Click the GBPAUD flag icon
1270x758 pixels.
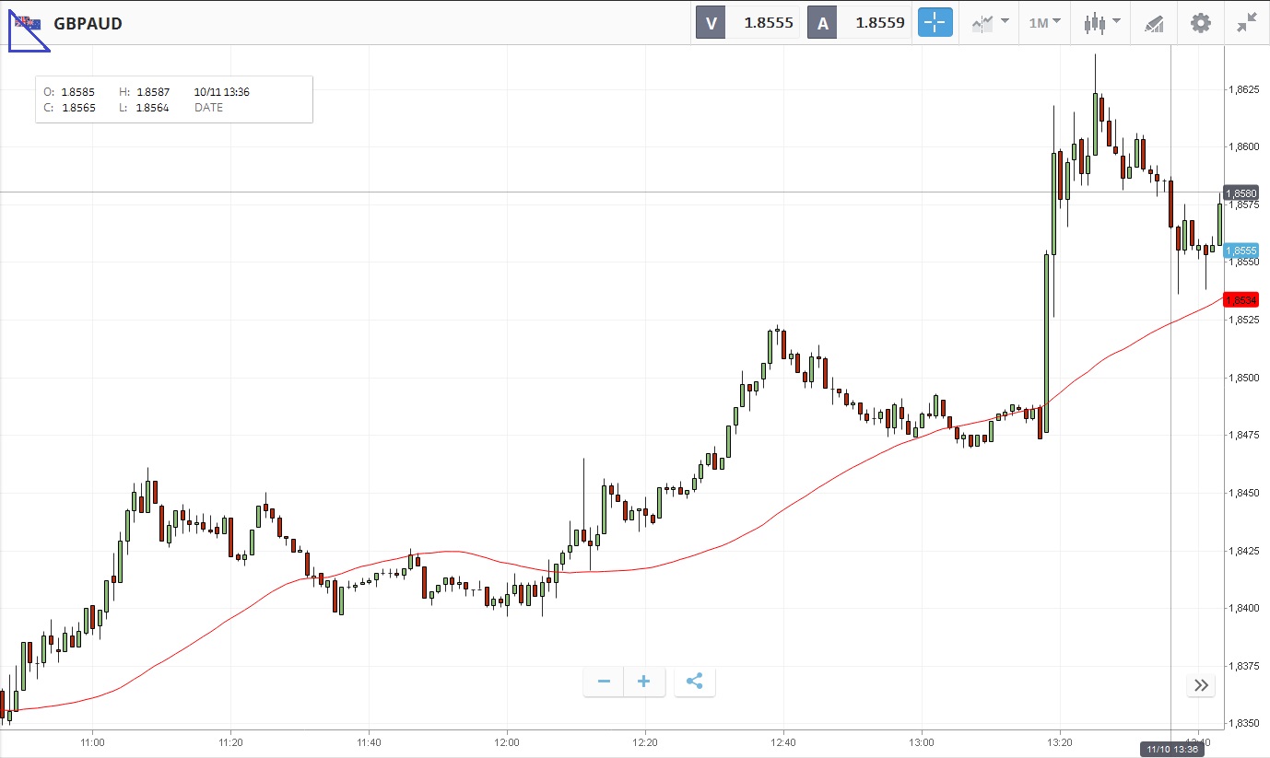tap(29, 23)
